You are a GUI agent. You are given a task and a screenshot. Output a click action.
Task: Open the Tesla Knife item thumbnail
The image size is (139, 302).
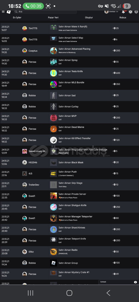tap(53, 73)
